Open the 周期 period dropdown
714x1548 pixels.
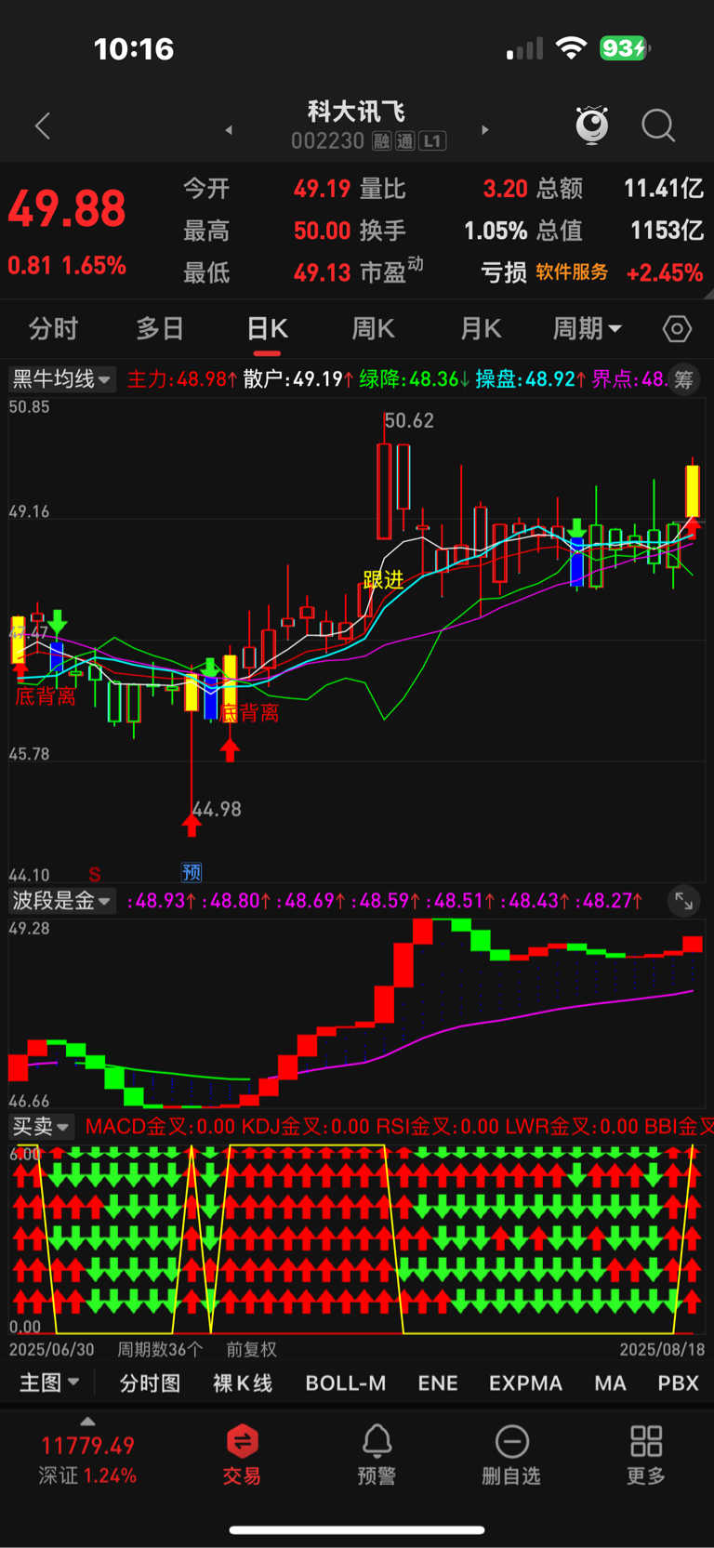(588, 328)
